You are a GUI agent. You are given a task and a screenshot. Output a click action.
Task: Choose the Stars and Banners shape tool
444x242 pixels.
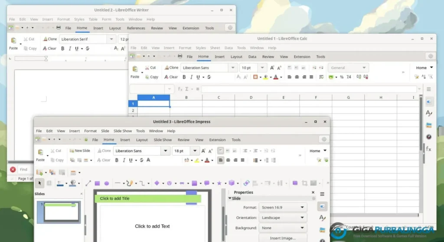(x=219, y=183)
